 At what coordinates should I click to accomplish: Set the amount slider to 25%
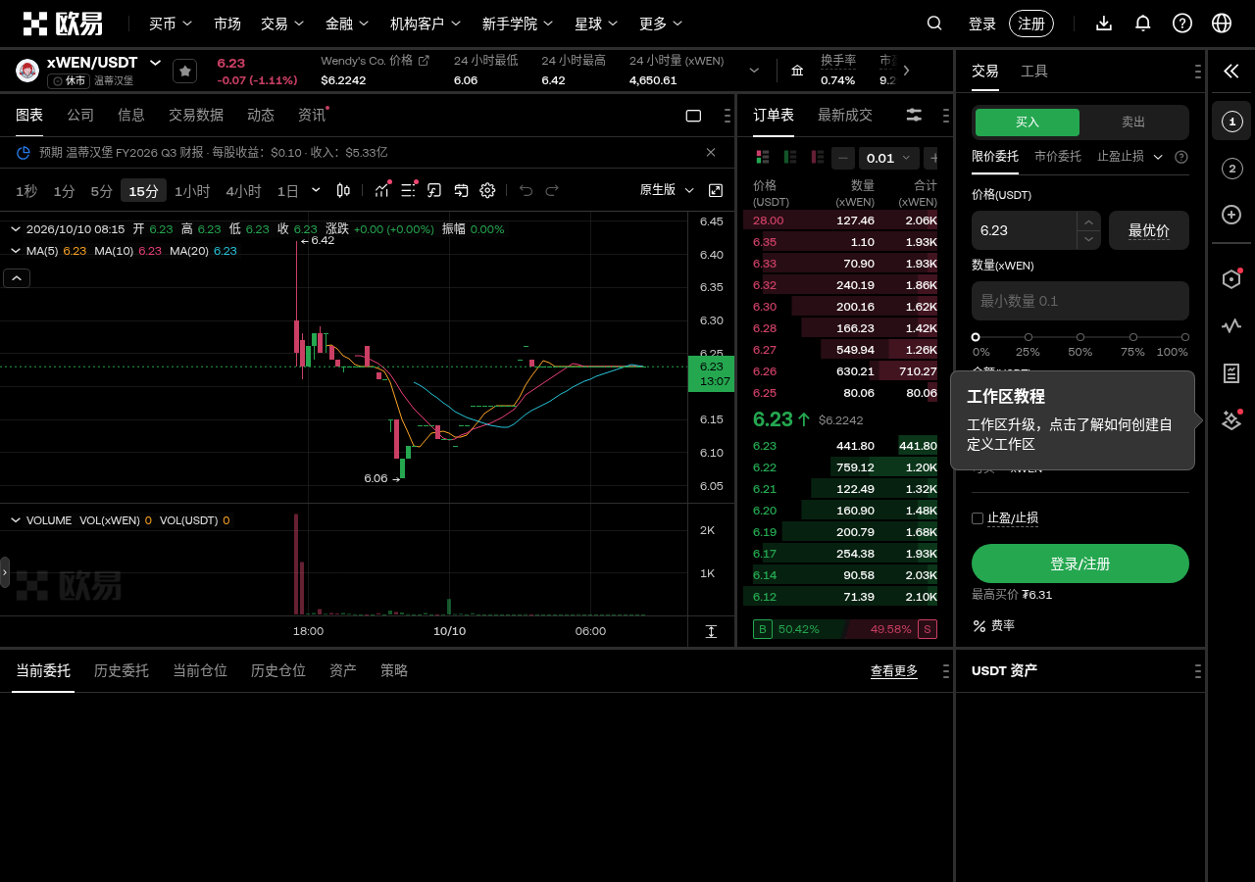(x=1029, y=337)
